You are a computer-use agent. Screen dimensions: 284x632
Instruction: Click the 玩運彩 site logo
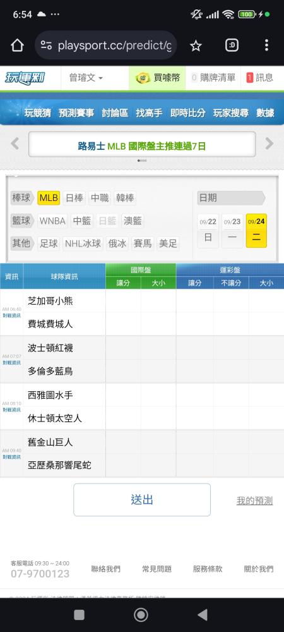click(x=25, y=77)
